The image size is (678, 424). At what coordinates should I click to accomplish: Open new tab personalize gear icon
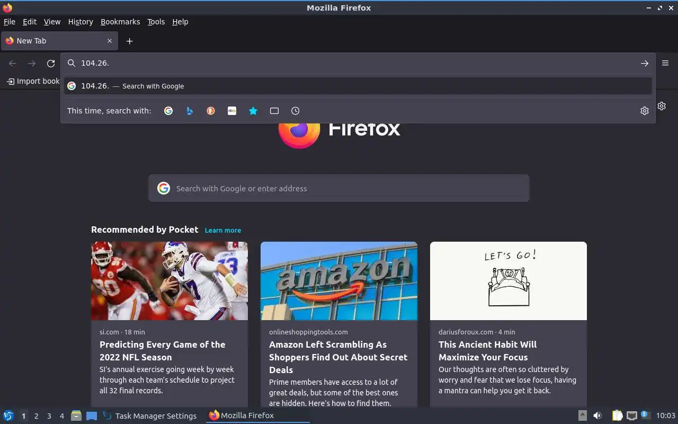[662, 106]
